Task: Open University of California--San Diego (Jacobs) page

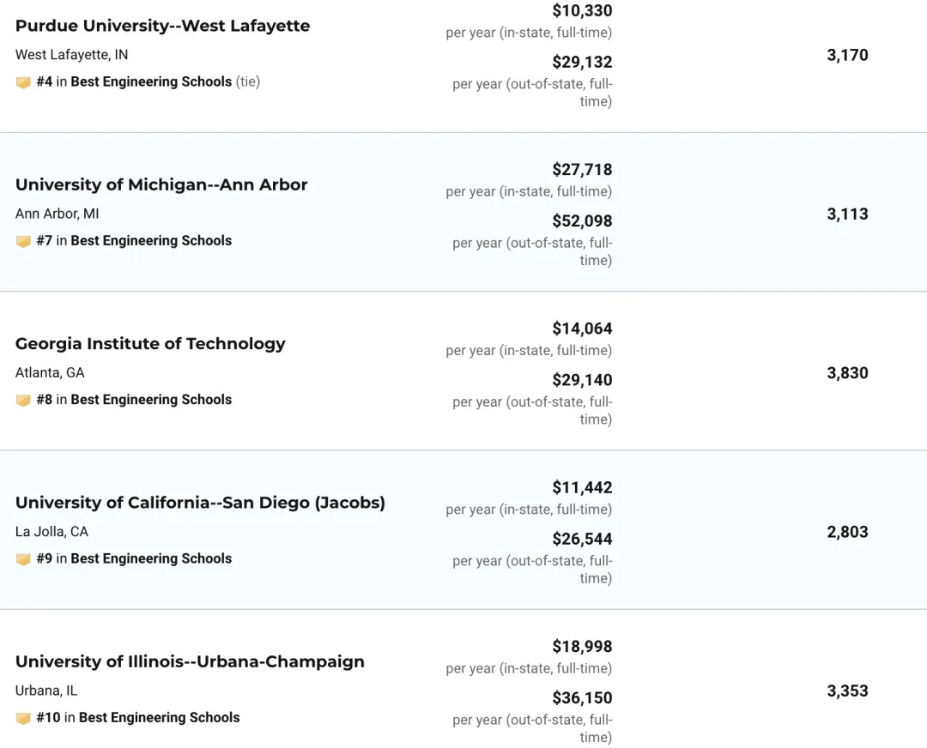Action: click(200, 503)
